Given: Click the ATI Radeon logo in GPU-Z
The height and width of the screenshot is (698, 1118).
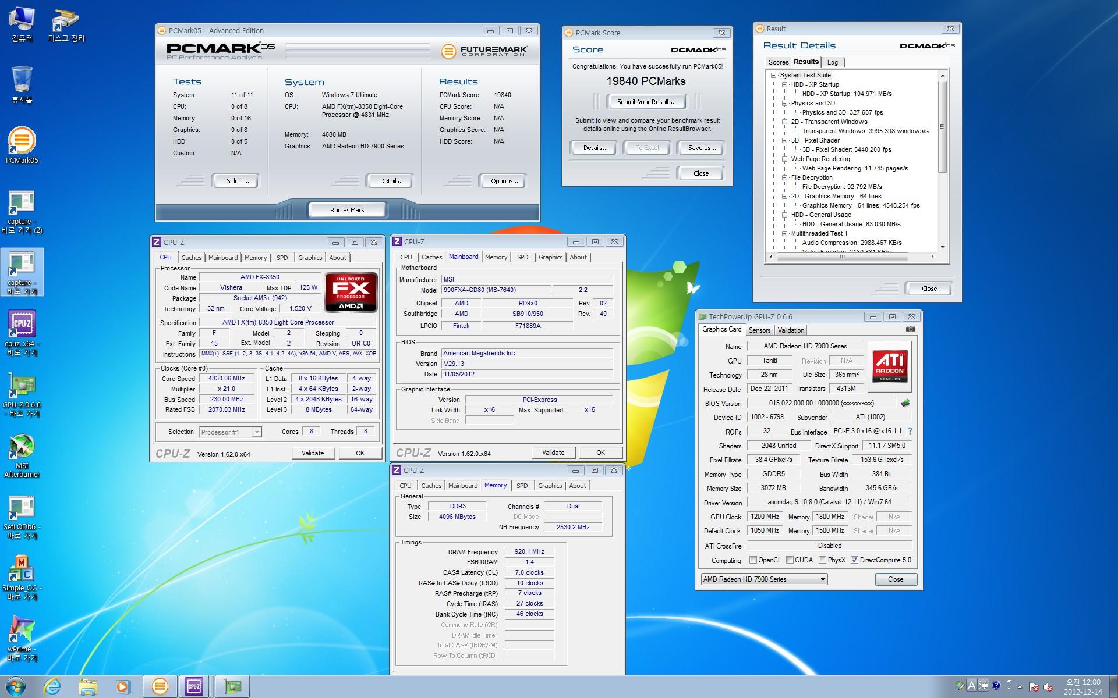Looking at the screenshot, I should tap(889, 366).
